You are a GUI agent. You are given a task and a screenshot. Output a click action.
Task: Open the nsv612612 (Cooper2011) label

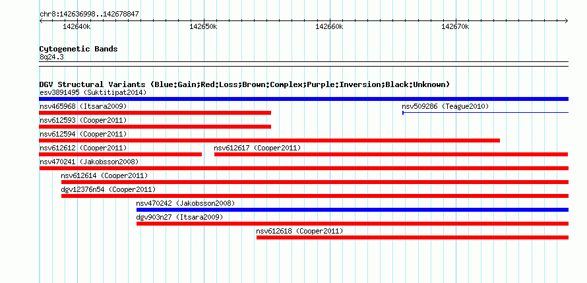[84, 148]
